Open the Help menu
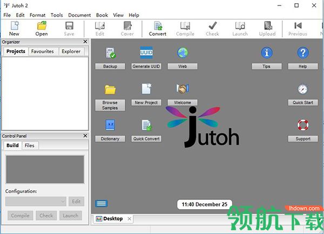Screen dimensions: 324x234 click(134, 15)
